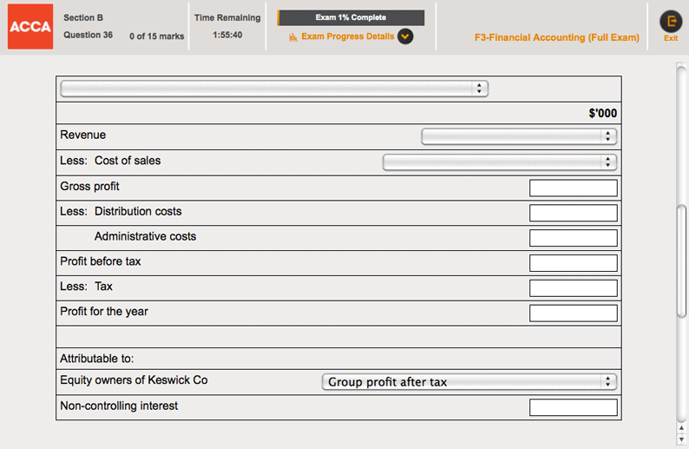
Task: Click the bar chart icon beside Exam Progress
Action: [x=293, y=37]
